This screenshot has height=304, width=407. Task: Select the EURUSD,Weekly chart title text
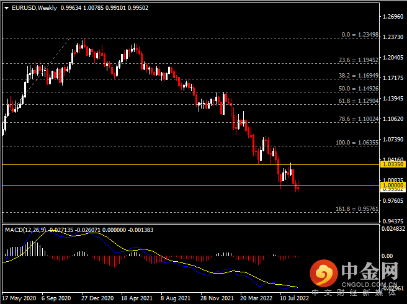click(34, 8)
